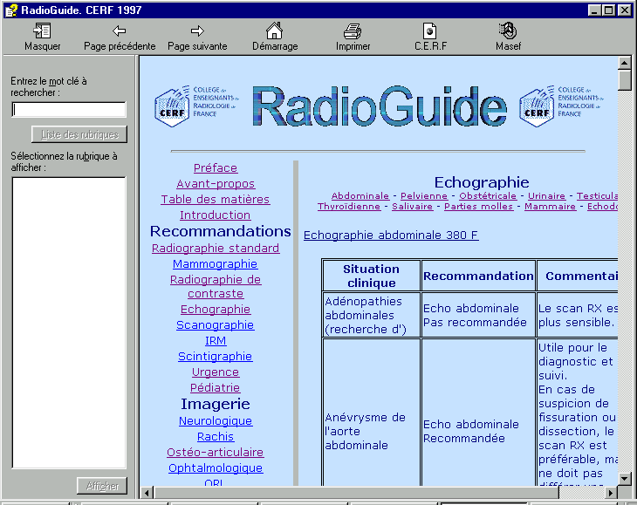Open the Ophtalmologique link

click(216, 468)
